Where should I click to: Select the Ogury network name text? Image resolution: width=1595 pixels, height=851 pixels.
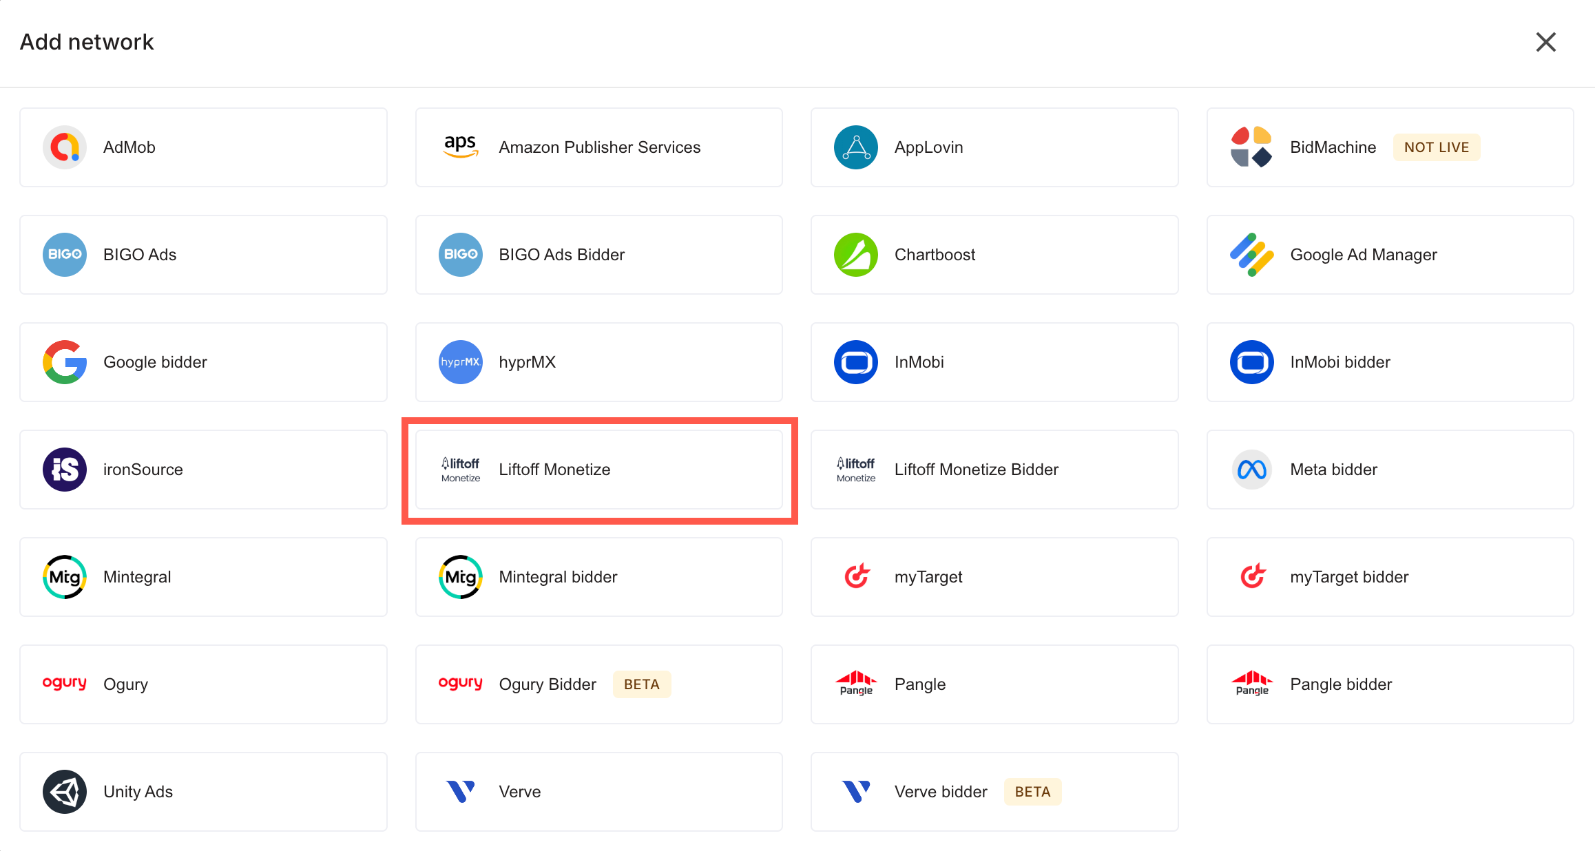point(126,684)
